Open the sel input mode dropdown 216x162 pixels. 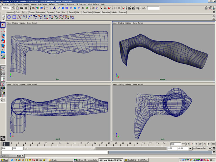[144, 8]
